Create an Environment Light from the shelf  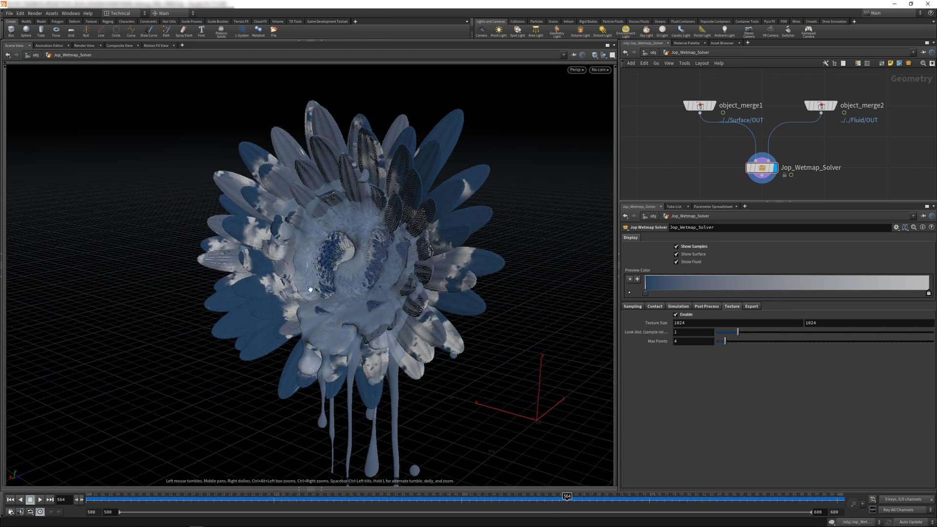pos(625,31)
